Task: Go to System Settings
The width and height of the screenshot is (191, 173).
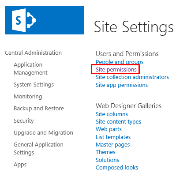Action: (x=34, y=85)
